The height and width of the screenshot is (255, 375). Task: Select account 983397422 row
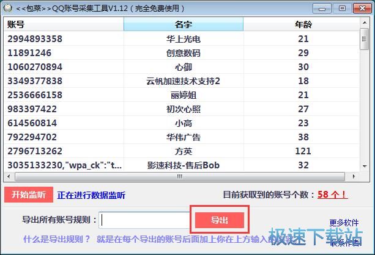point(182,109)
